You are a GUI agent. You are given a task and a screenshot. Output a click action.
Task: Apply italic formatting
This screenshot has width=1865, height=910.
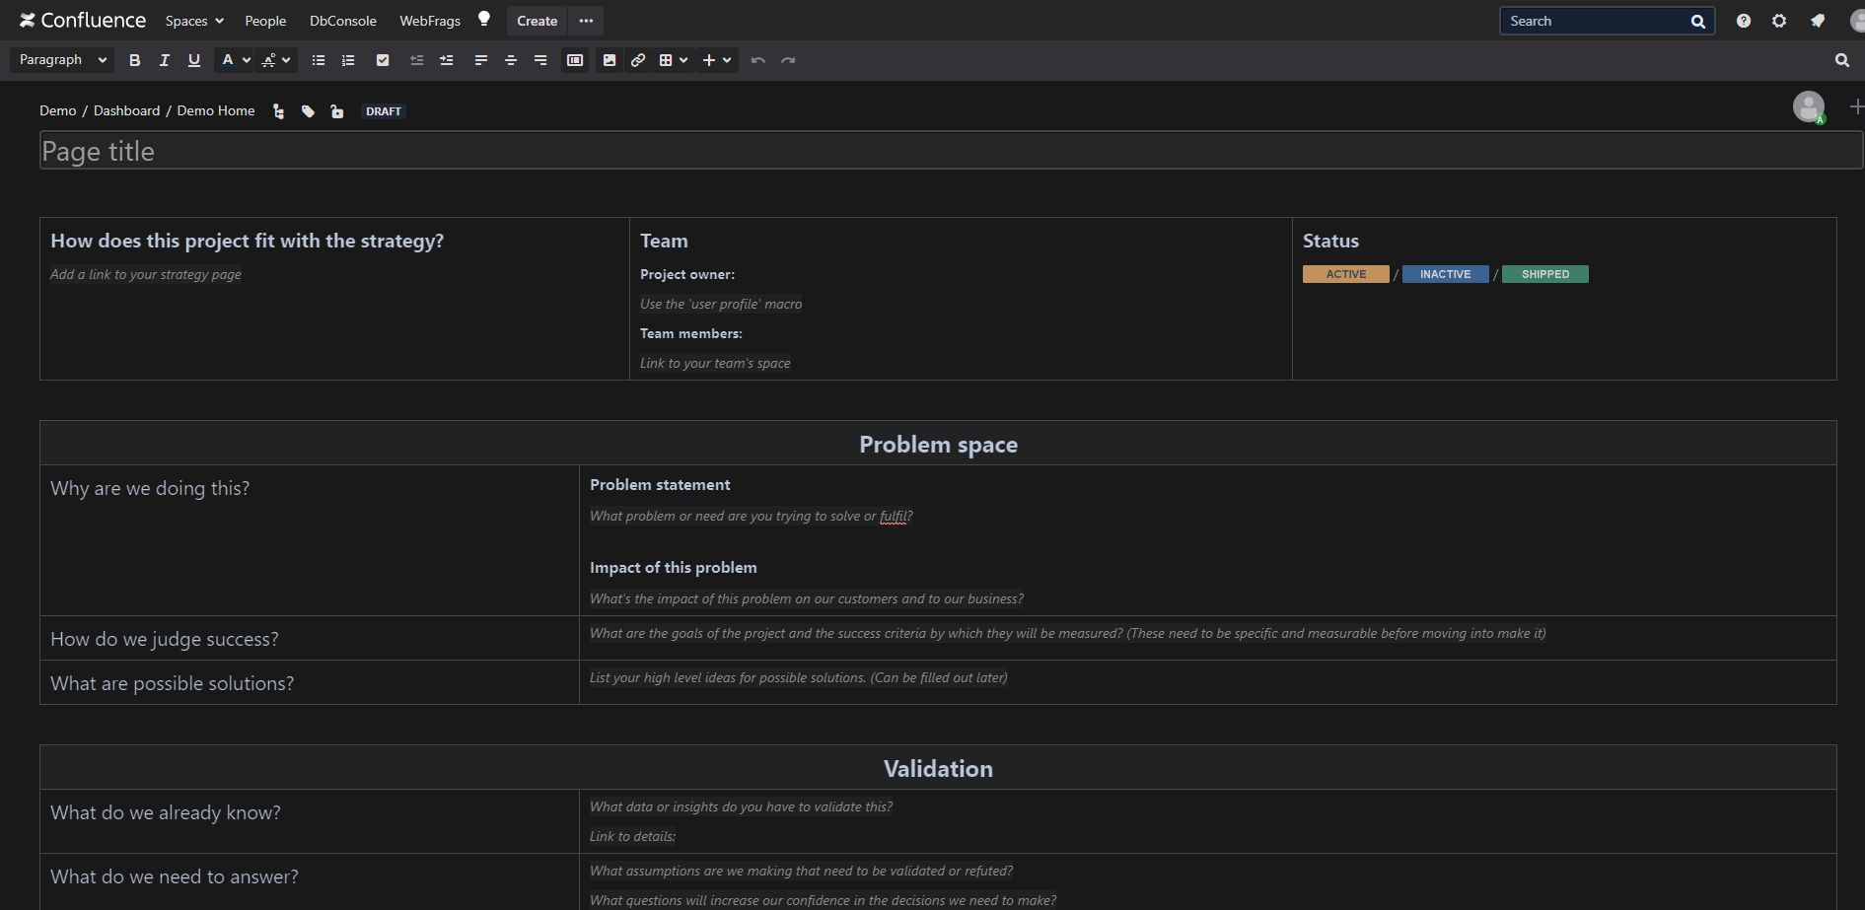(x=164, y=60)
